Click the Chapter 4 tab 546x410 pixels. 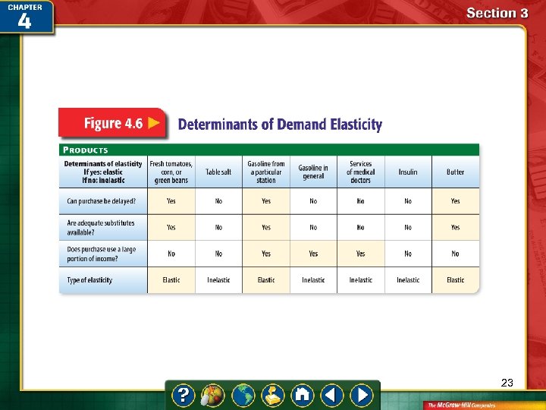coord(27,17)
